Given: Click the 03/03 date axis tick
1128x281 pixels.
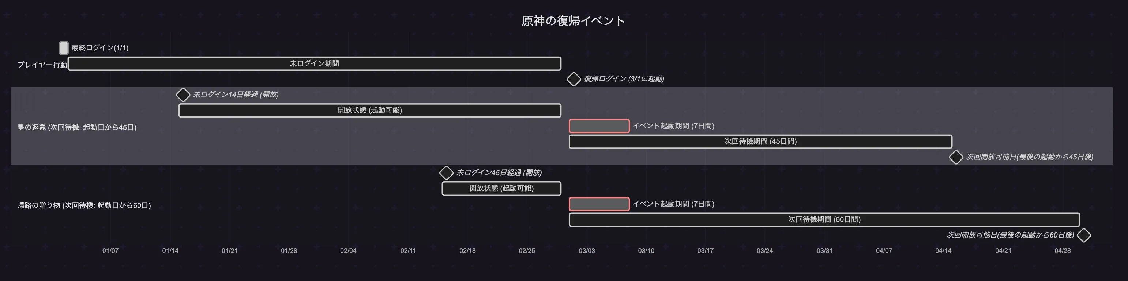Looking at the screenshot, I should (x=587, y=250).
